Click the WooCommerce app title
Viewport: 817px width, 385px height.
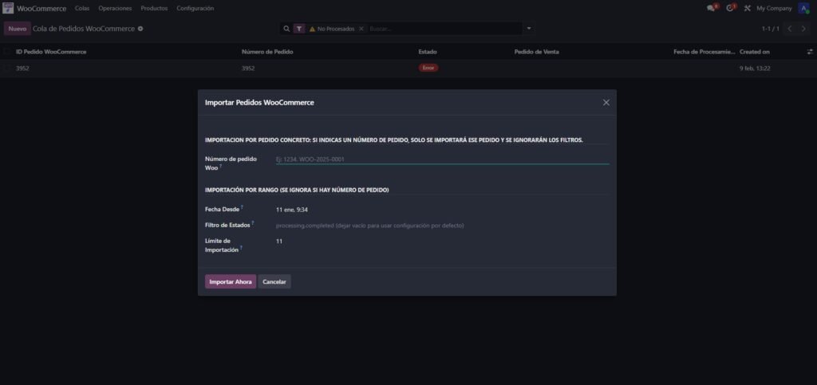pos(41,8)
